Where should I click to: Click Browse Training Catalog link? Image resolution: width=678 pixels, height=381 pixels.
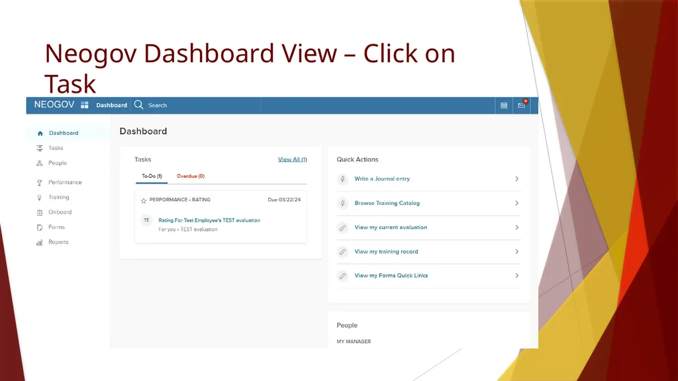click(387, 203)
